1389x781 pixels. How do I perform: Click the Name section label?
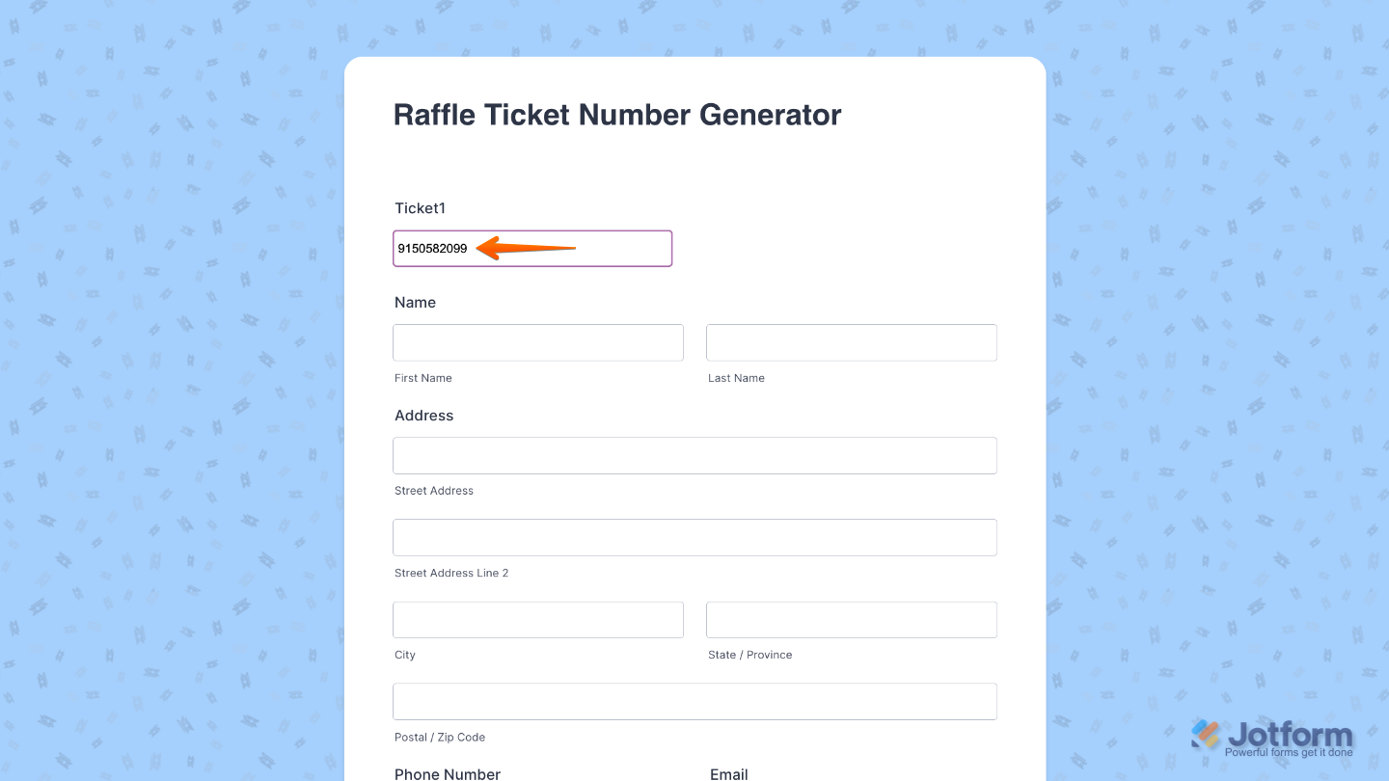click(415, 302)
